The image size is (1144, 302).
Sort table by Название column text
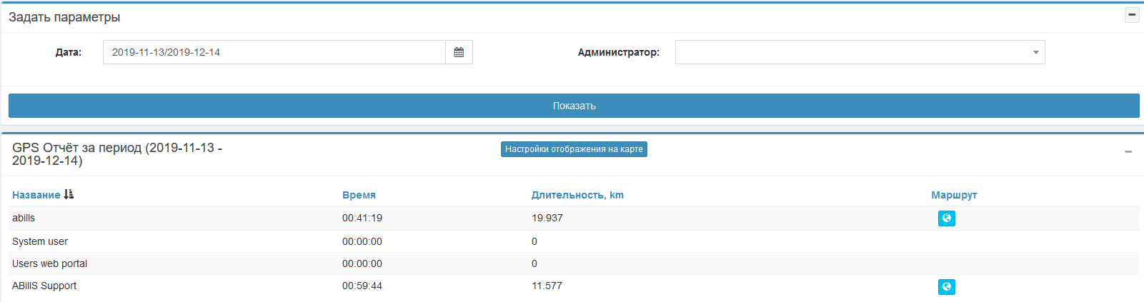36,195
